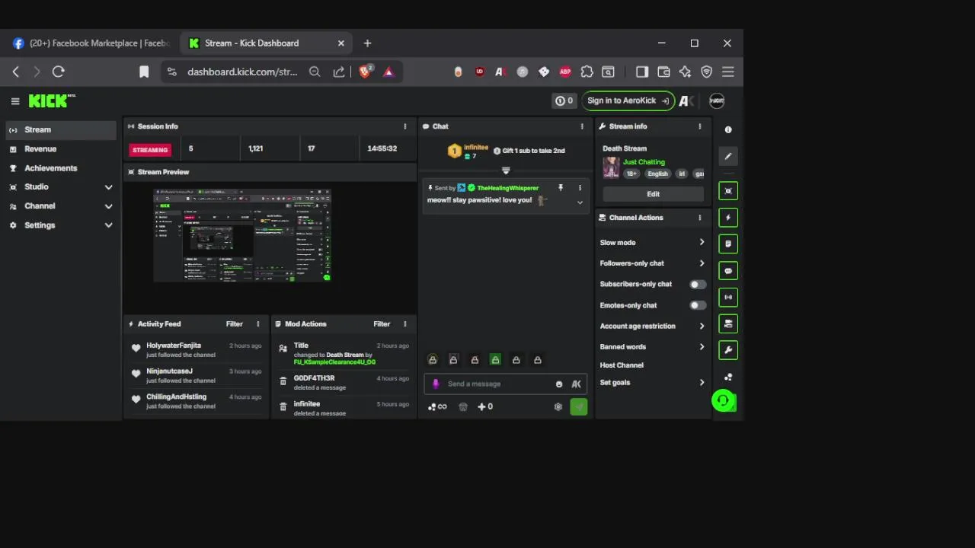Screen dimensions: 975x548
Task: Click the Edit stream info button
Action: (x=653, y=194)
